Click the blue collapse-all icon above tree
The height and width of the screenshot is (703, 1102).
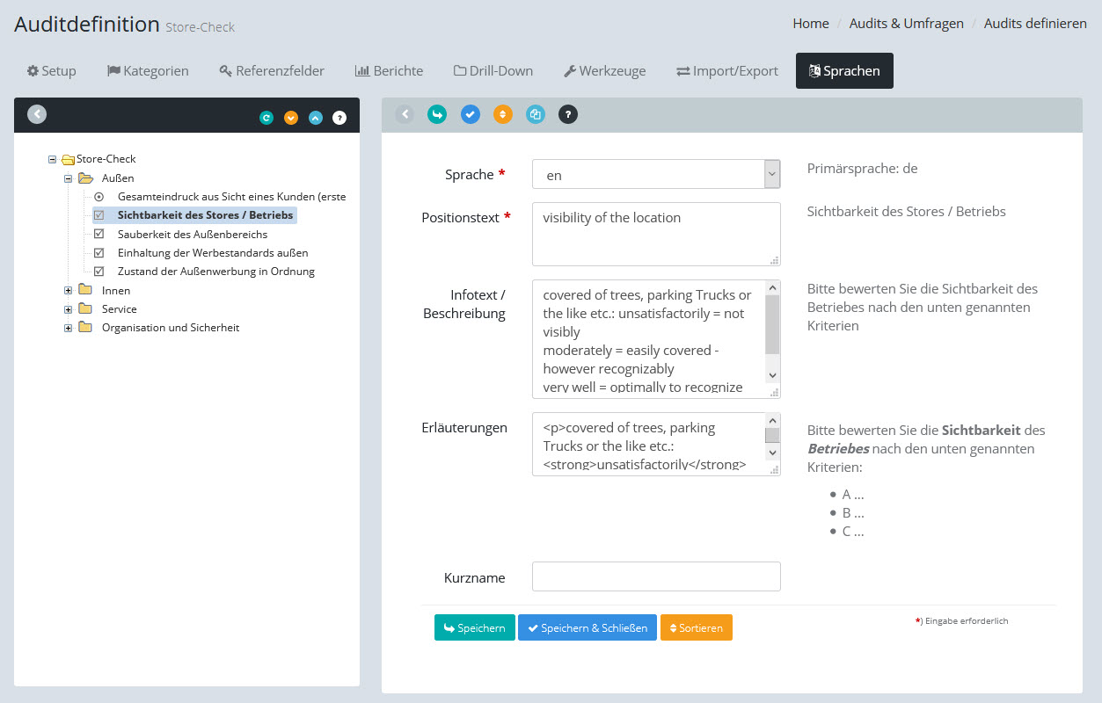click(316, 118)
